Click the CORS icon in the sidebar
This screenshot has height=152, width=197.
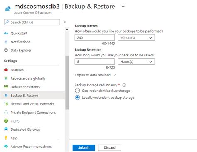[6, 121]
